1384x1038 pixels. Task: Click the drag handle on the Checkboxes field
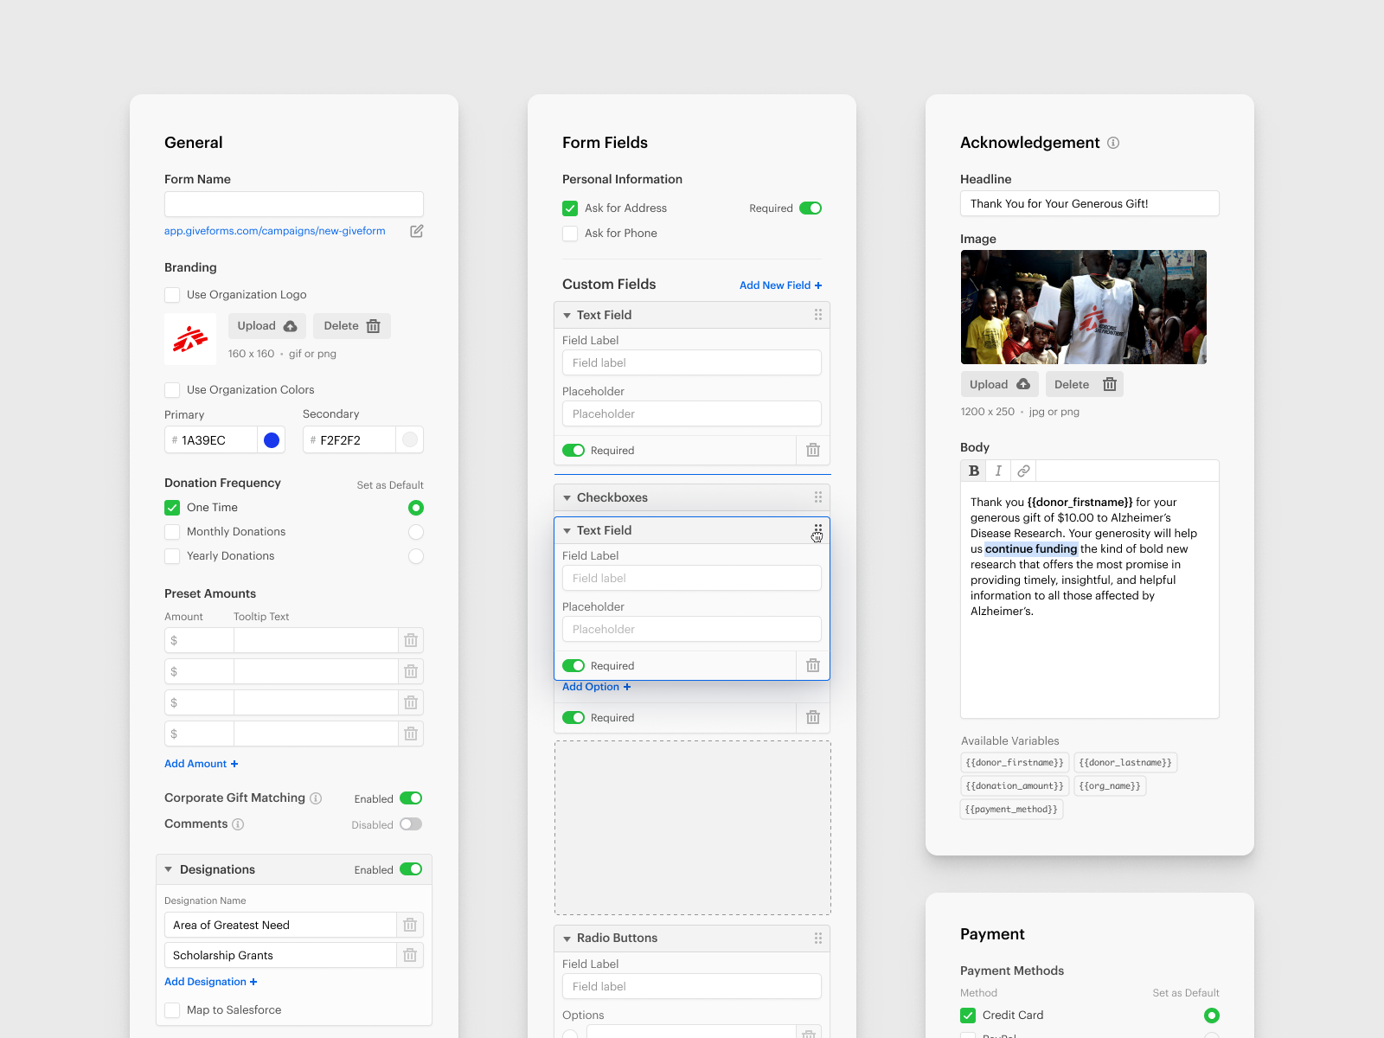817,497
